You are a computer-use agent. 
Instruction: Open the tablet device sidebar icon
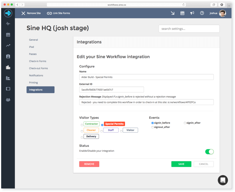[8, 89]
